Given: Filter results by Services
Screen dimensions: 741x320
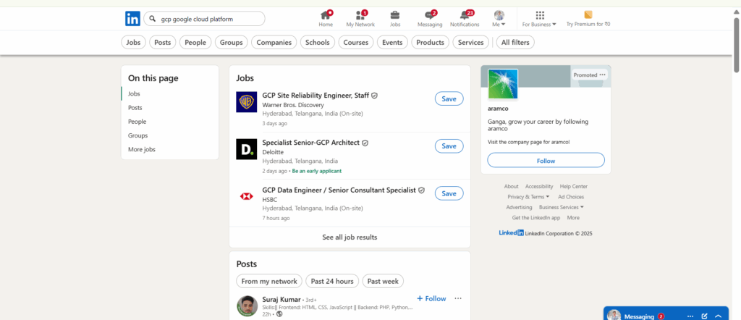Looking at the screenshot, I should point(470,43).
